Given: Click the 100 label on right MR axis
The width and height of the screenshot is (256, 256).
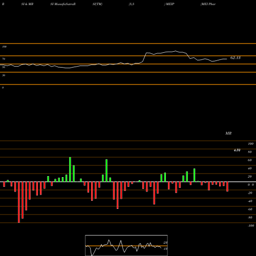Looking at the screenshot, I should point(251,144).
